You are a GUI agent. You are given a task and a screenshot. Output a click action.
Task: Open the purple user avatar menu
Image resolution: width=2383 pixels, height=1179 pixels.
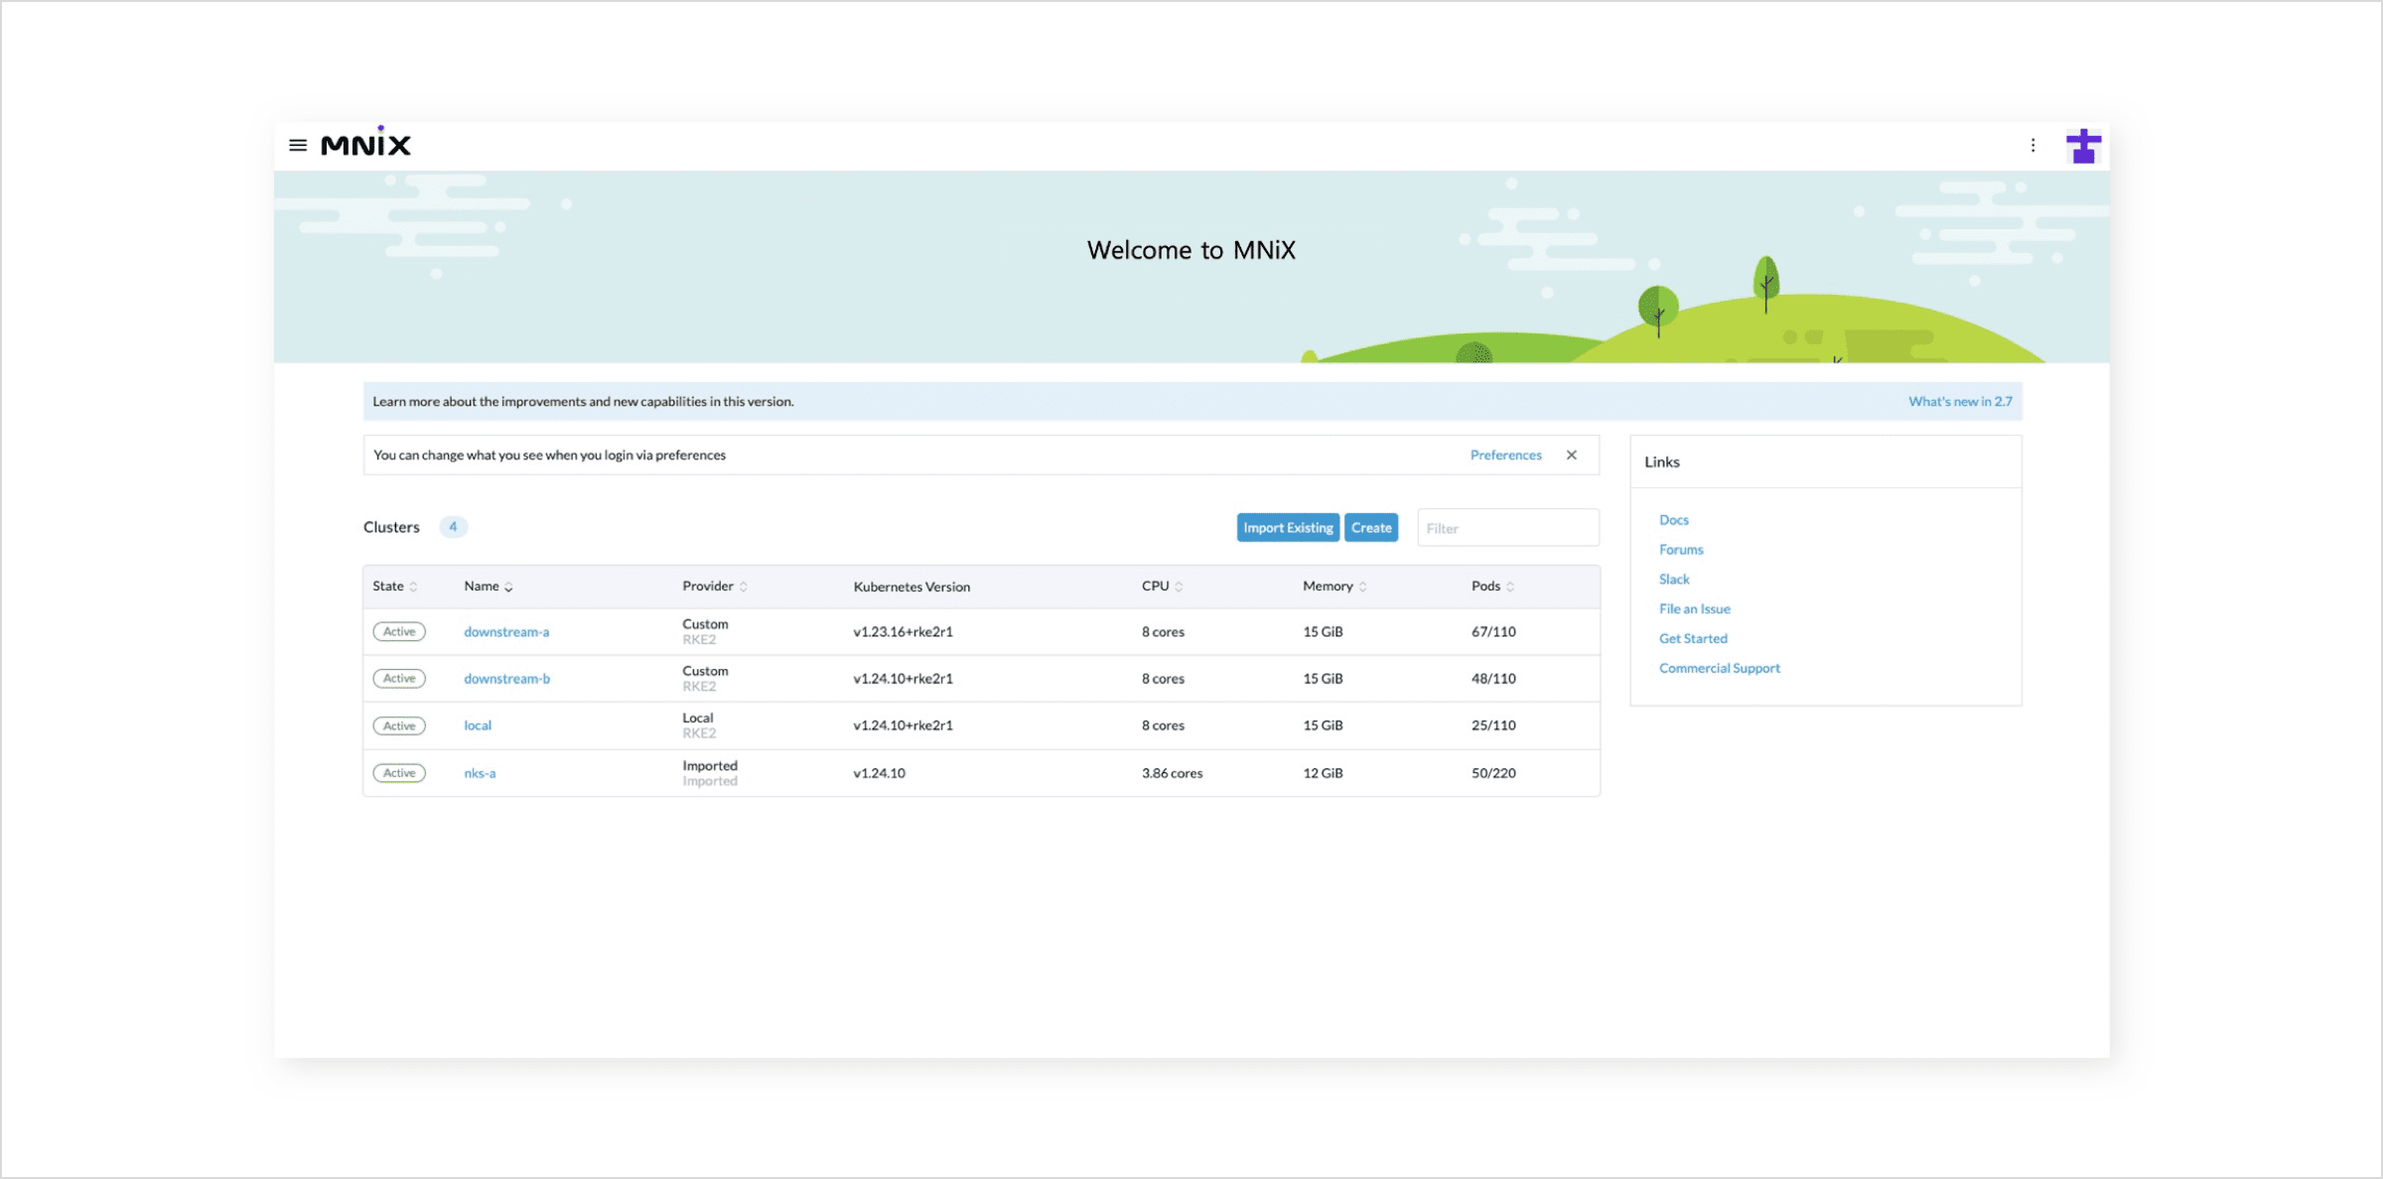click(x=2083, y=146)
